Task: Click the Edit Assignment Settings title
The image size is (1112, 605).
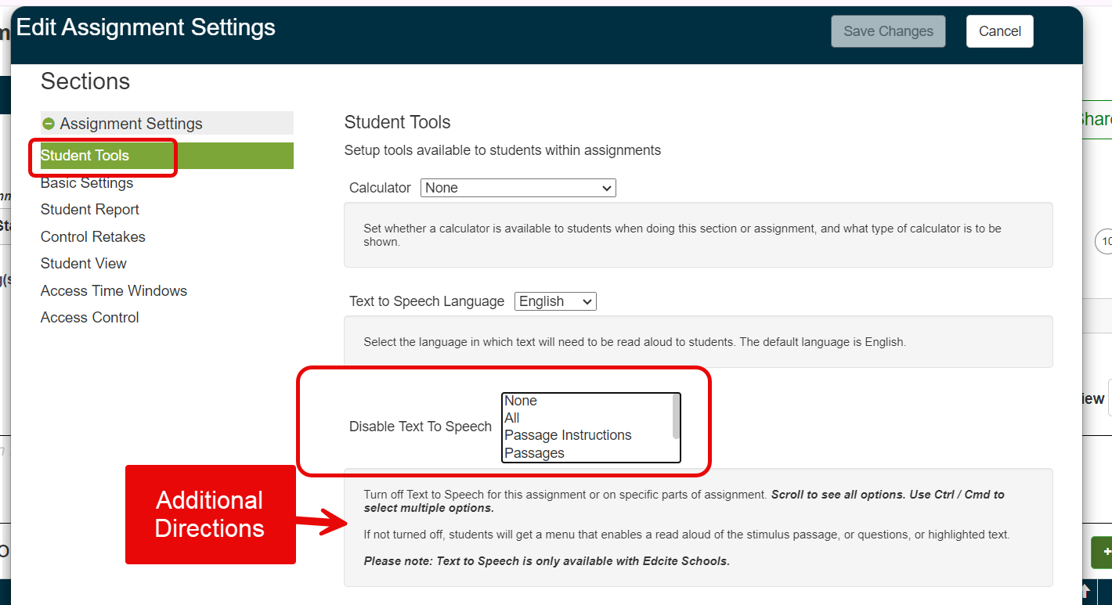Action: [x=146, y=27]
